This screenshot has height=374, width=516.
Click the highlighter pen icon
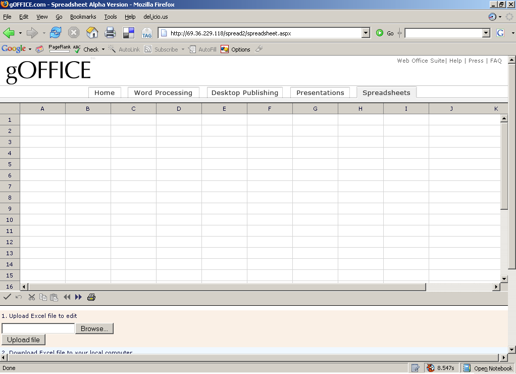[x=260, y=49]
